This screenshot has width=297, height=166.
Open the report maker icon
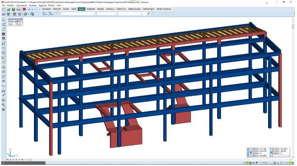[20, 14]
